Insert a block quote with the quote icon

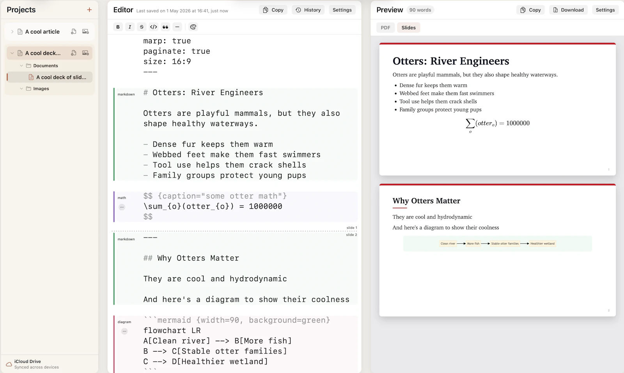(165, 27)
